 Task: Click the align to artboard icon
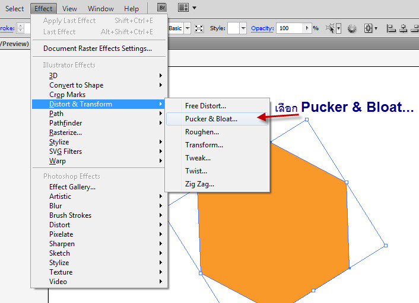(x=369, y=28)
